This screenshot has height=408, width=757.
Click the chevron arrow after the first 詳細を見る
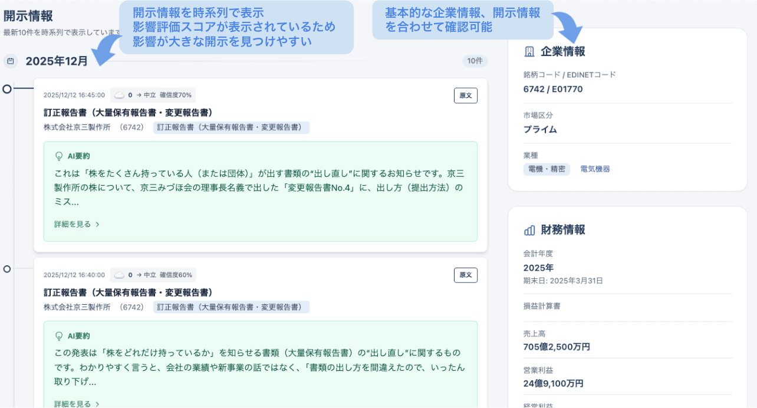coord(97,225)
